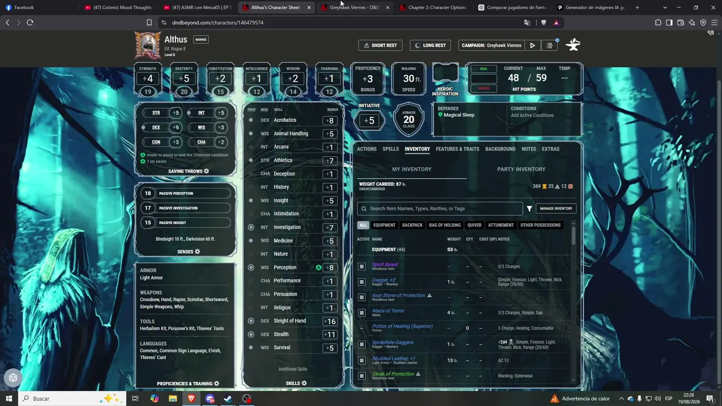Open the dice roller button at bottom left

tap(13, 378)
